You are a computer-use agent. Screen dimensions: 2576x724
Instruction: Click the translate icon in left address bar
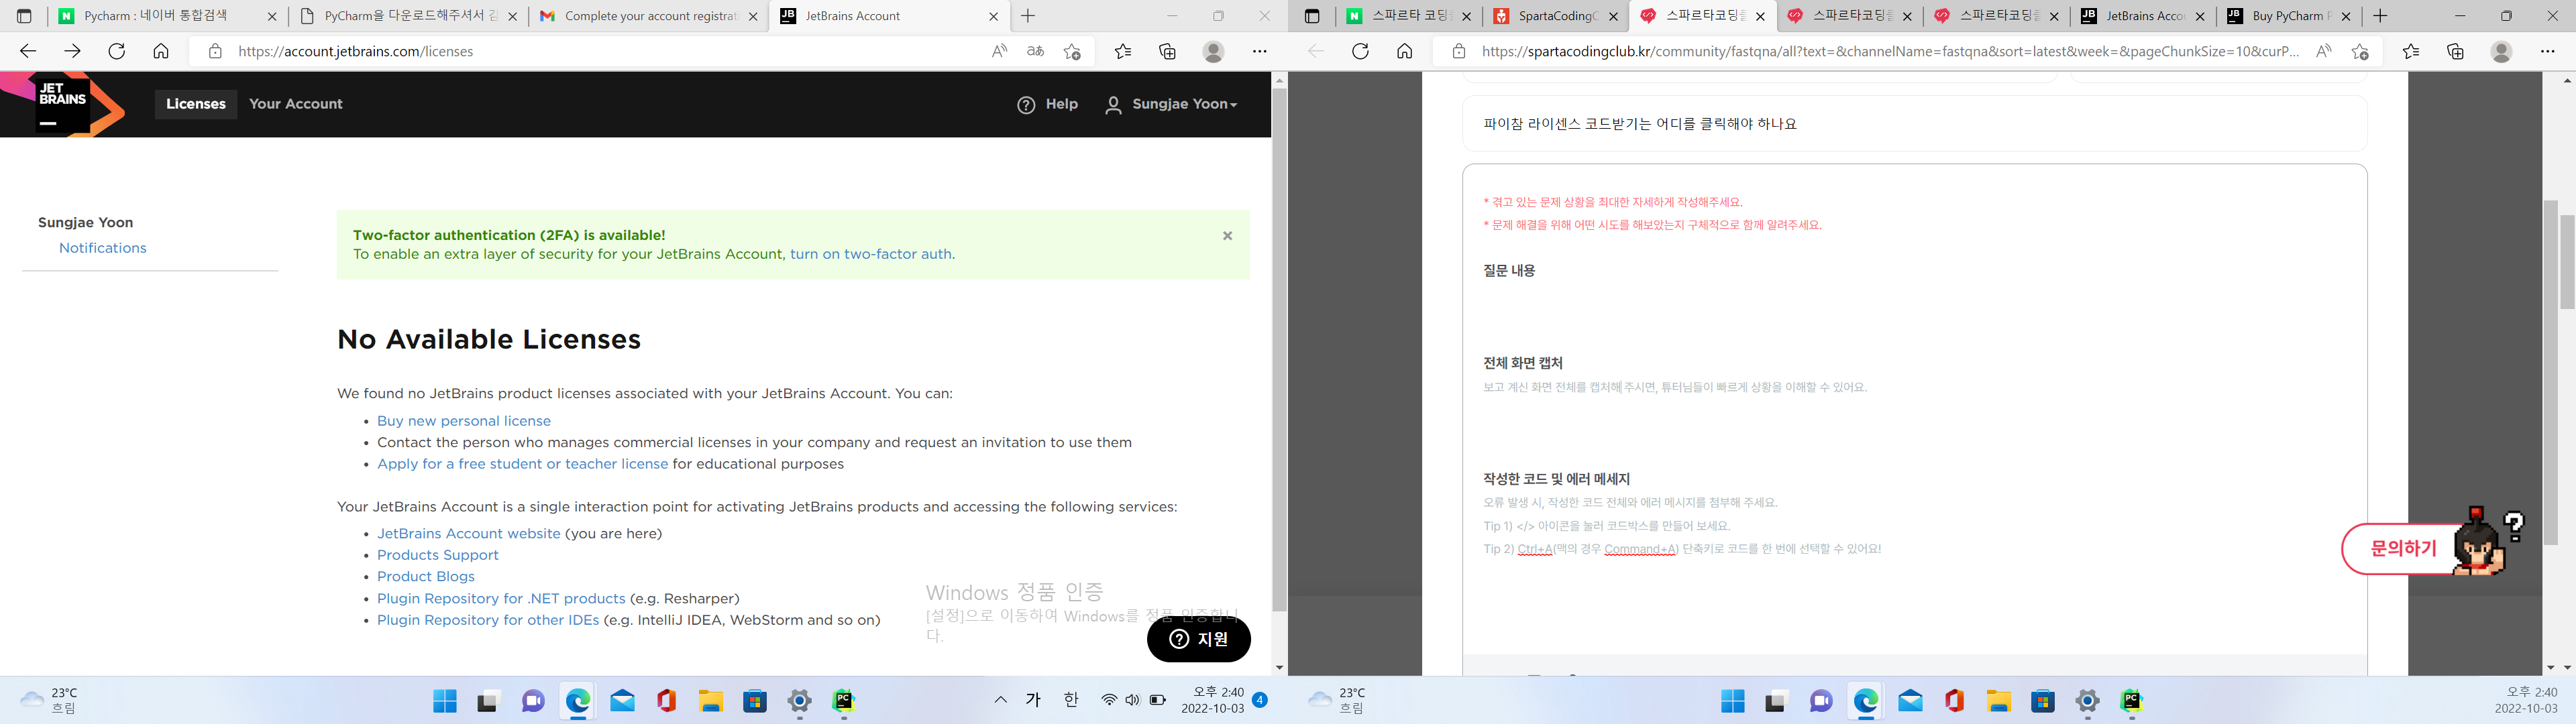click(1035, 51)
